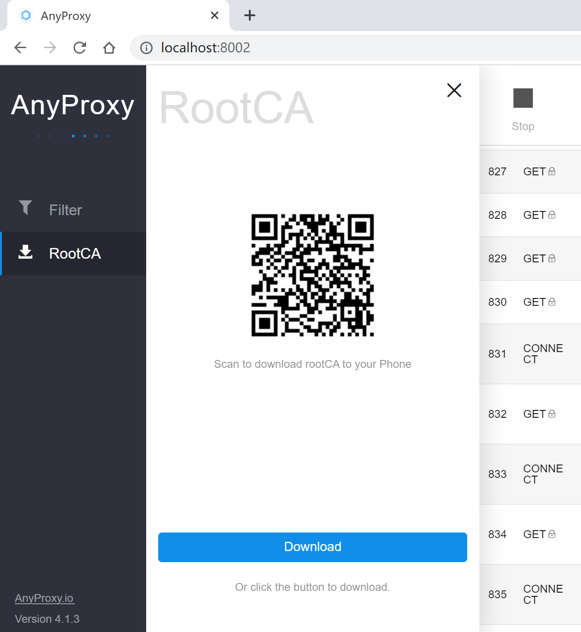Click the lock icon on row 827
The width and height of the screenshot is (581, 632).
(x=552, y=171)
